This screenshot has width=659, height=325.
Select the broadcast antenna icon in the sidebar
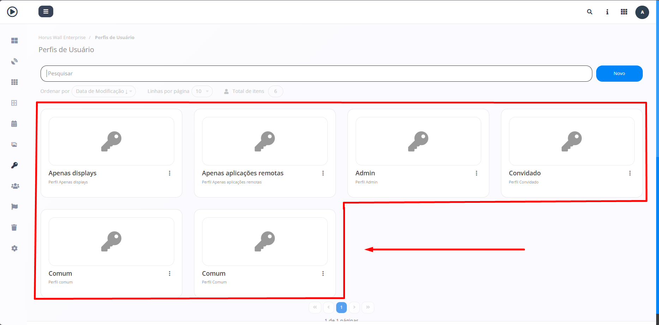tap(14, 61)
